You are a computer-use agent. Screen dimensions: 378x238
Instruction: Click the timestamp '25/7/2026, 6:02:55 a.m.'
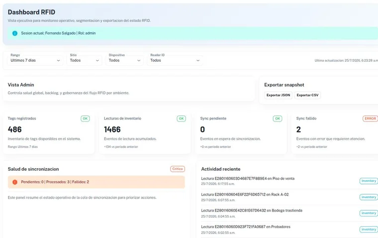point(218,233)
